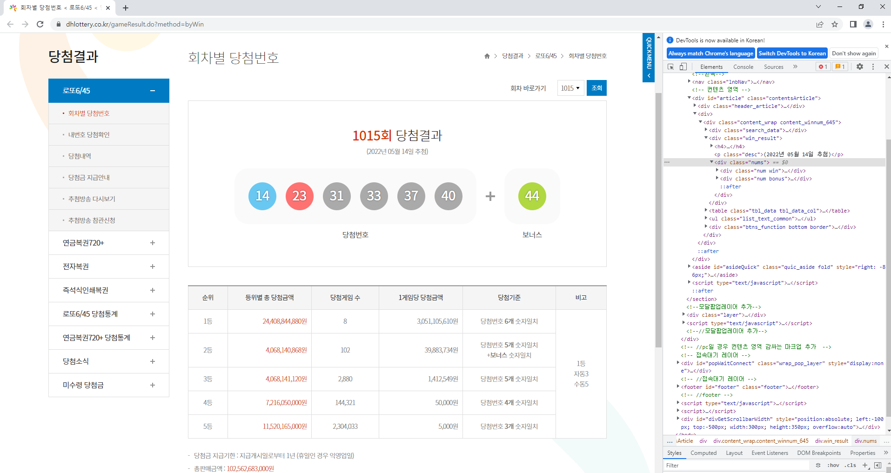
Task: Open the 1015 draw number dropdown
Action: point(570,88)
